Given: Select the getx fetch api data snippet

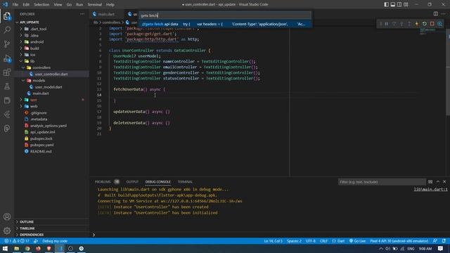Looking at the screenshot, I should pos(225,24).
